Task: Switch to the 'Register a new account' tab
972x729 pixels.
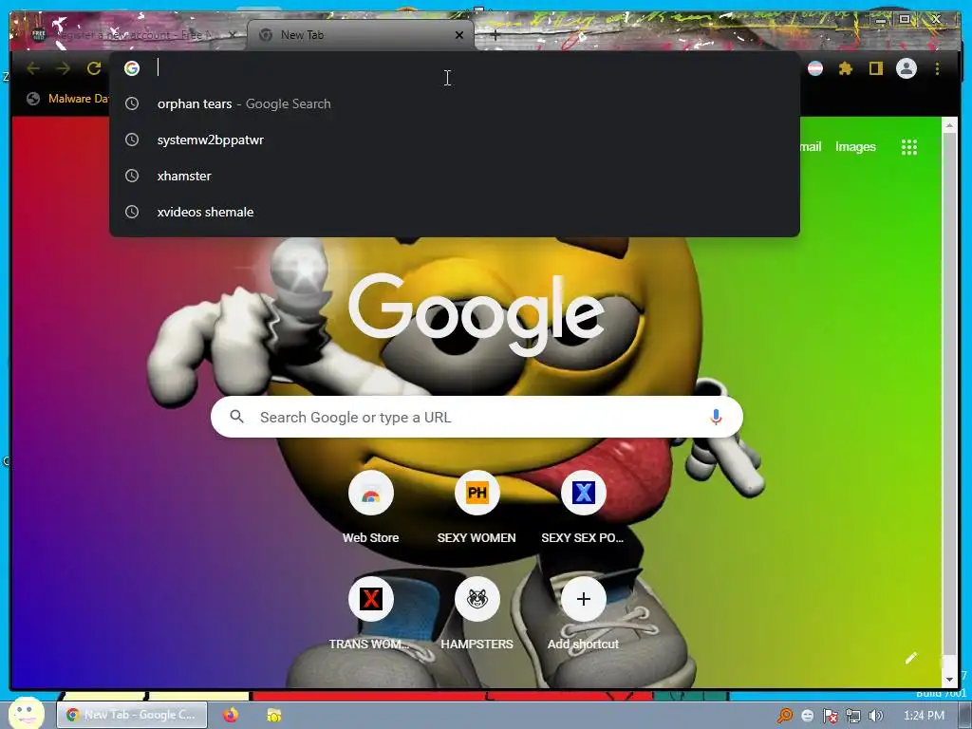Action: tap(135, 35)
